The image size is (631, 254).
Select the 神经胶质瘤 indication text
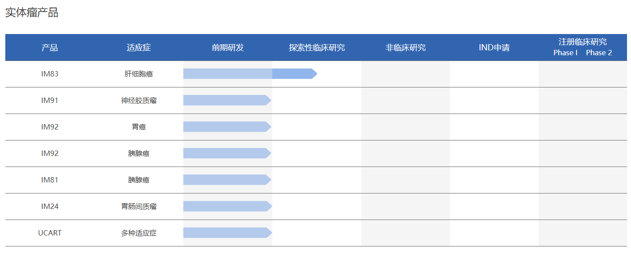pyautogui.click(x=139, y=101)
